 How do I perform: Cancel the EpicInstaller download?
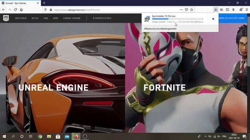213,19
